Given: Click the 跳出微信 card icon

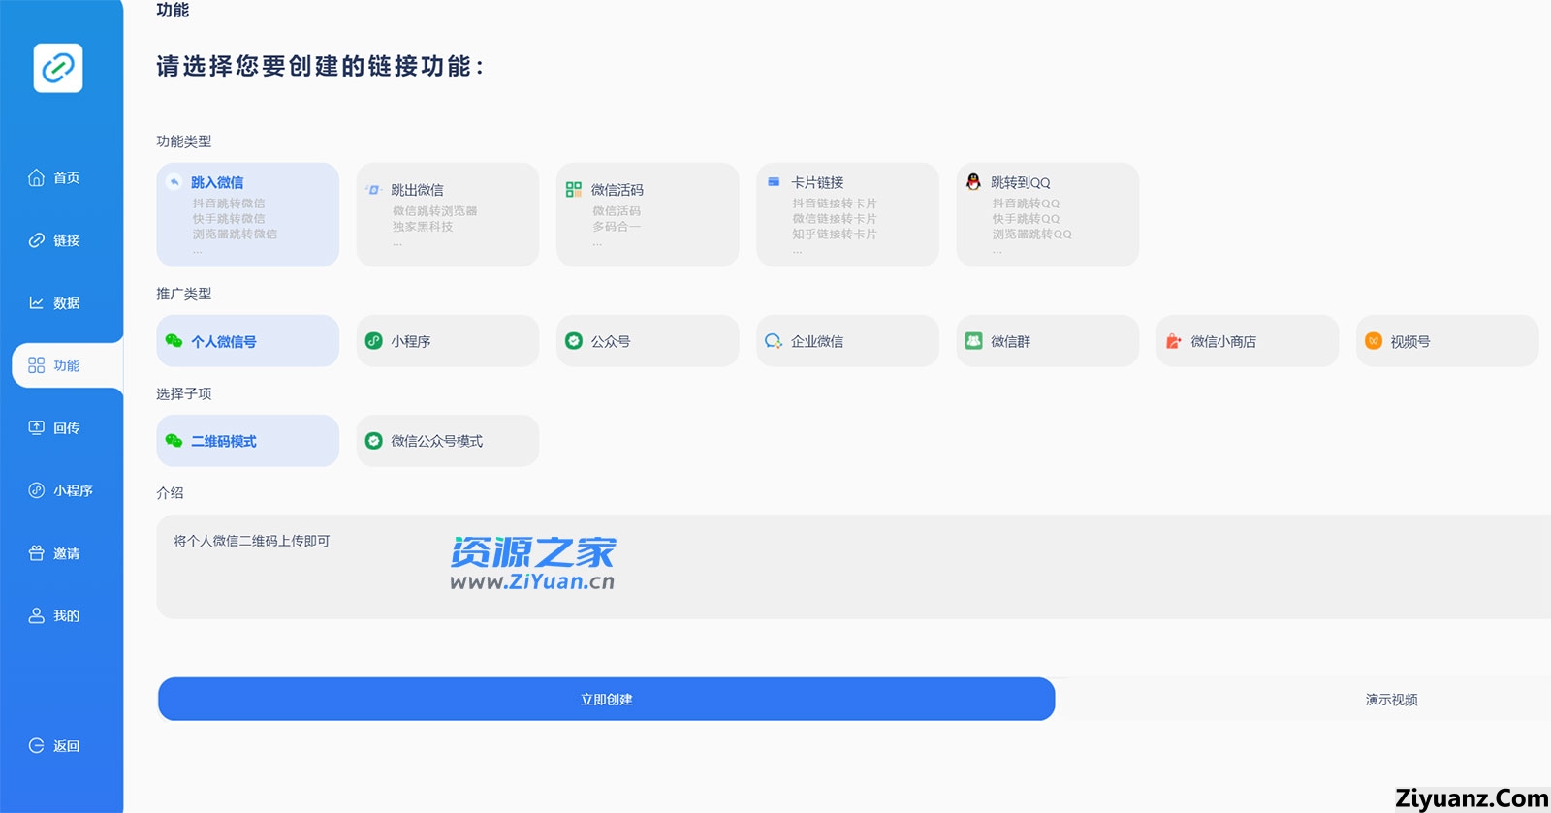Looking at the screenshot, I should coord(374,189).
